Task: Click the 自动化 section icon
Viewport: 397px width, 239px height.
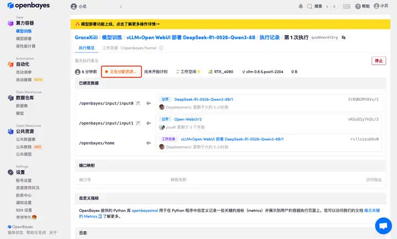Action: (10, 64)
